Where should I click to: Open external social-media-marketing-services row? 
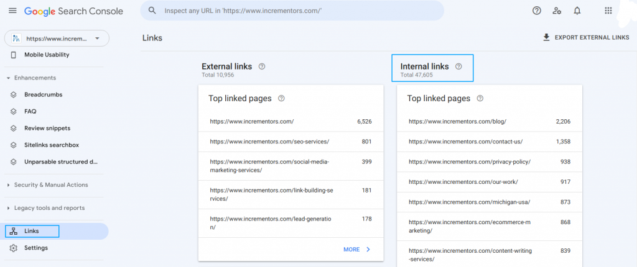291,166
